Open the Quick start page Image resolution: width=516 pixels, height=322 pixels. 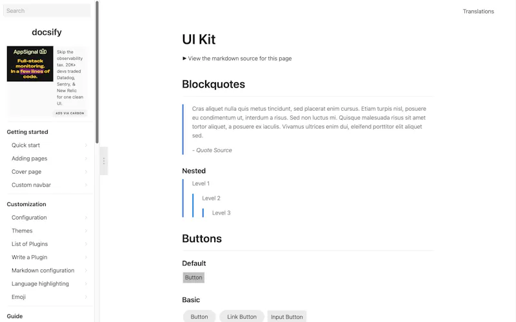point(26,146)
